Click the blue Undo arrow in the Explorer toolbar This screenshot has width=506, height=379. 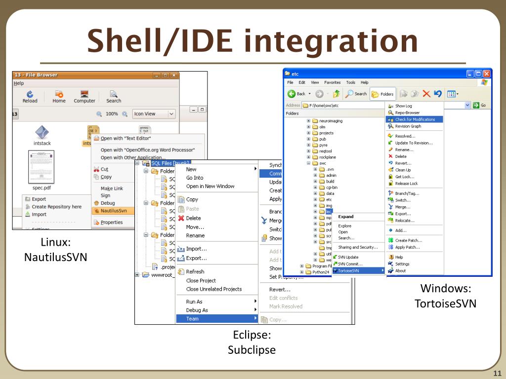(438, 94)
